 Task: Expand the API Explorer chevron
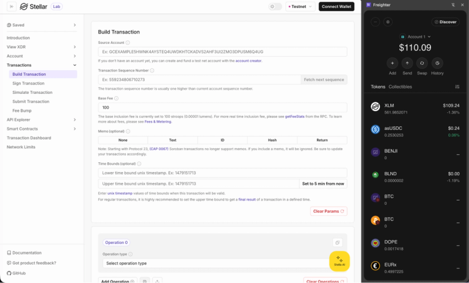[x=75, y=120]
